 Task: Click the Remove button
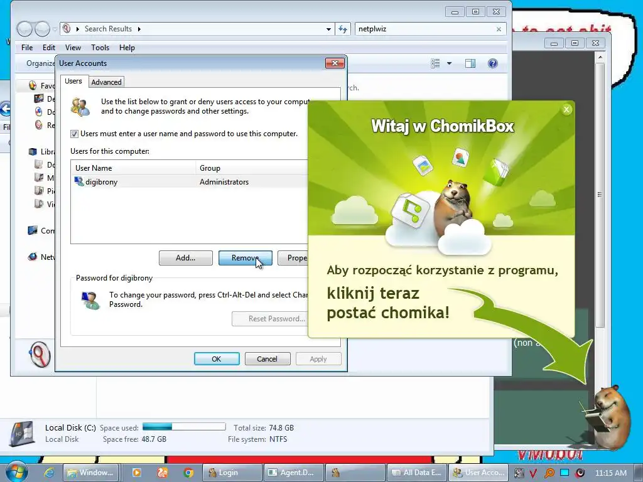(x=246, y=258)
